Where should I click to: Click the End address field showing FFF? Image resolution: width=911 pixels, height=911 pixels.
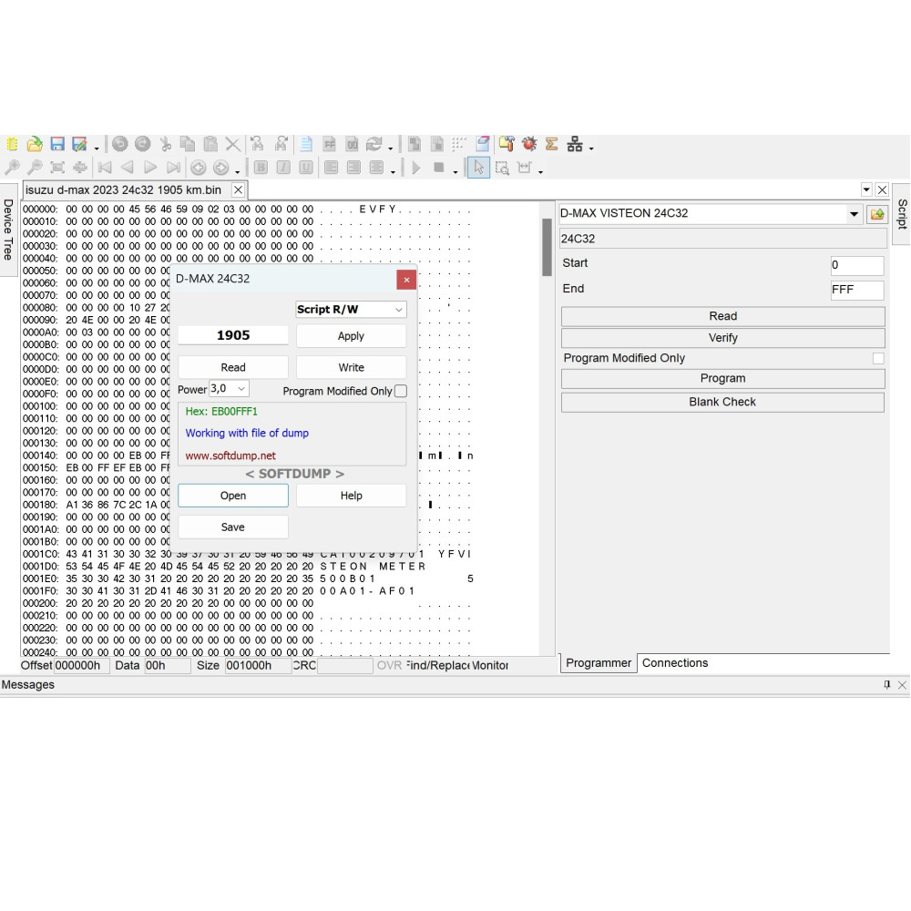point(857,290)
